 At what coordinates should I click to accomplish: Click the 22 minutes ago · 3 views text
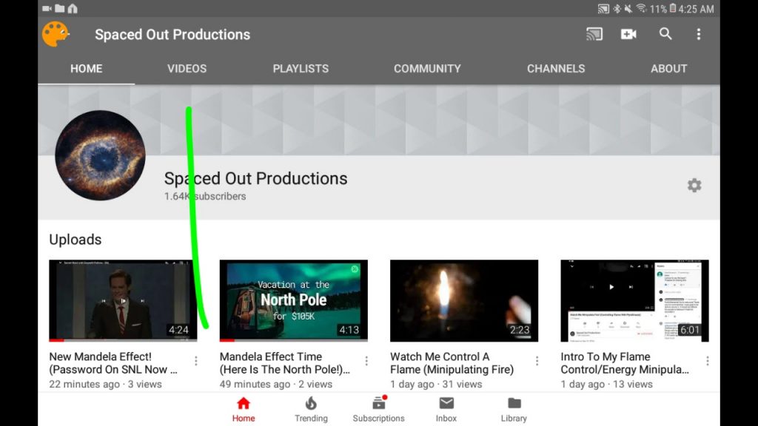(x=105, y=384)
